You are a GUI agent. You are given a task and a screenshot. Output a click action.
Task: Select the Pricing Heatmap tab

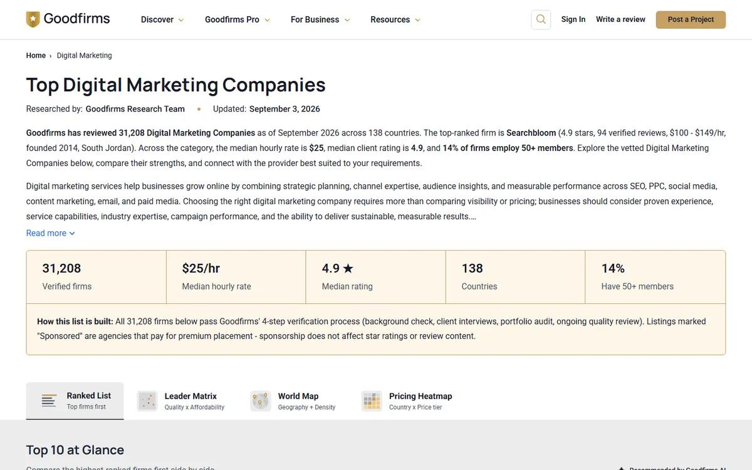(x=407, y=401)
